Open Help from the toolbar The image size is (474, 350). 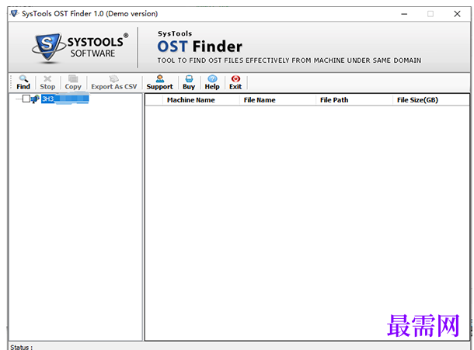212,82
